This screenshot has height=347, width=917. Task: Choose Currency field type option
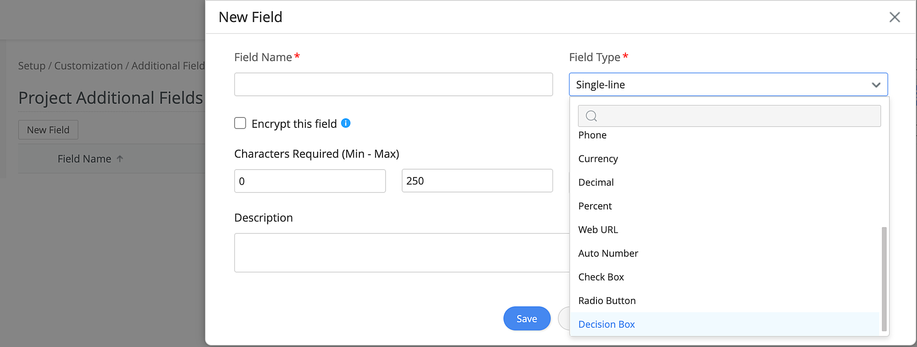598,159
